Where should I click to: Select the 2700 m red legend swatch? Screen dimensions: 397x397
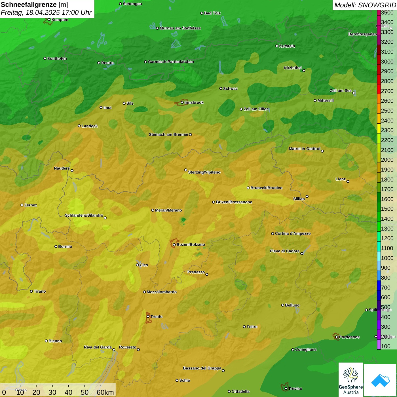tap(379, 89)
